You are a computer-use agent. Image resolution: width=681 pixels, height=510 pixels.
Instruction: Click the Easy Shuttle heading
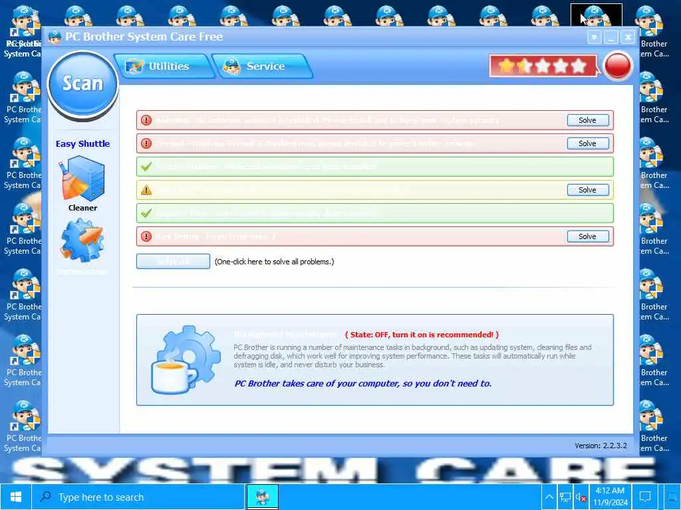click(x=82, y=143)
